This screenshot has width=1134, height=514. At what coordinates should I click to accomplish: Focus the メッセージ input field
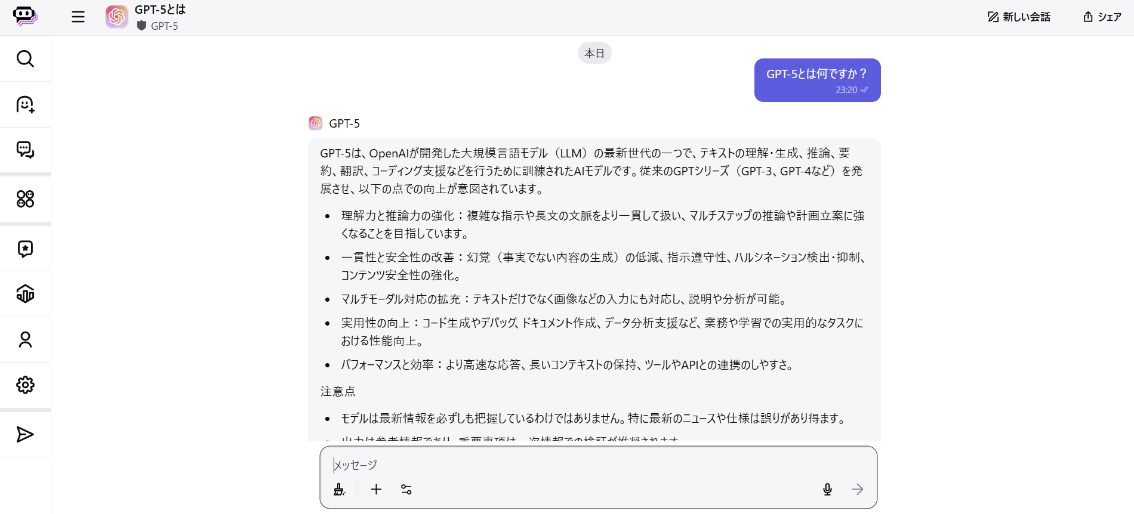tap(599, 465)
